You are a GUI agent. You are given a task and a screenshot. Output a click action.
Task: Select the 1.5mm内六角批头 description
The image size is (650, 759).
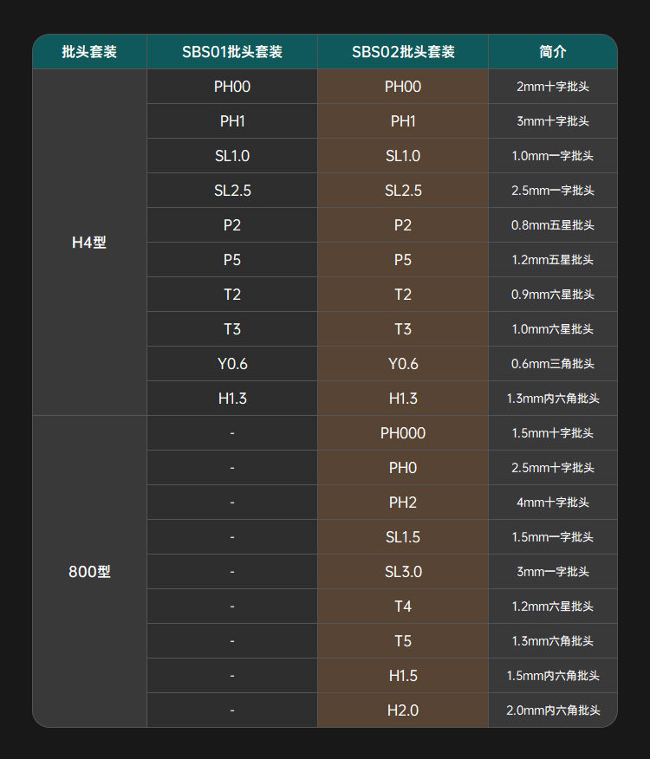tap(553, 676)
